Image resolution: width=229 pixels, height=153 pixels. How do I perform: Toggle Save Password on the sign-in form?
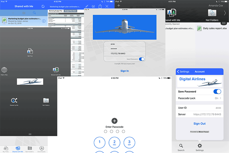(x=142, y=59)
